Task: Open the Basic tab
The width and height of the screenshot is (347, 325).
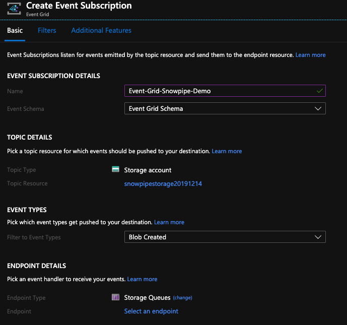Action: click(x=15, y=30)
